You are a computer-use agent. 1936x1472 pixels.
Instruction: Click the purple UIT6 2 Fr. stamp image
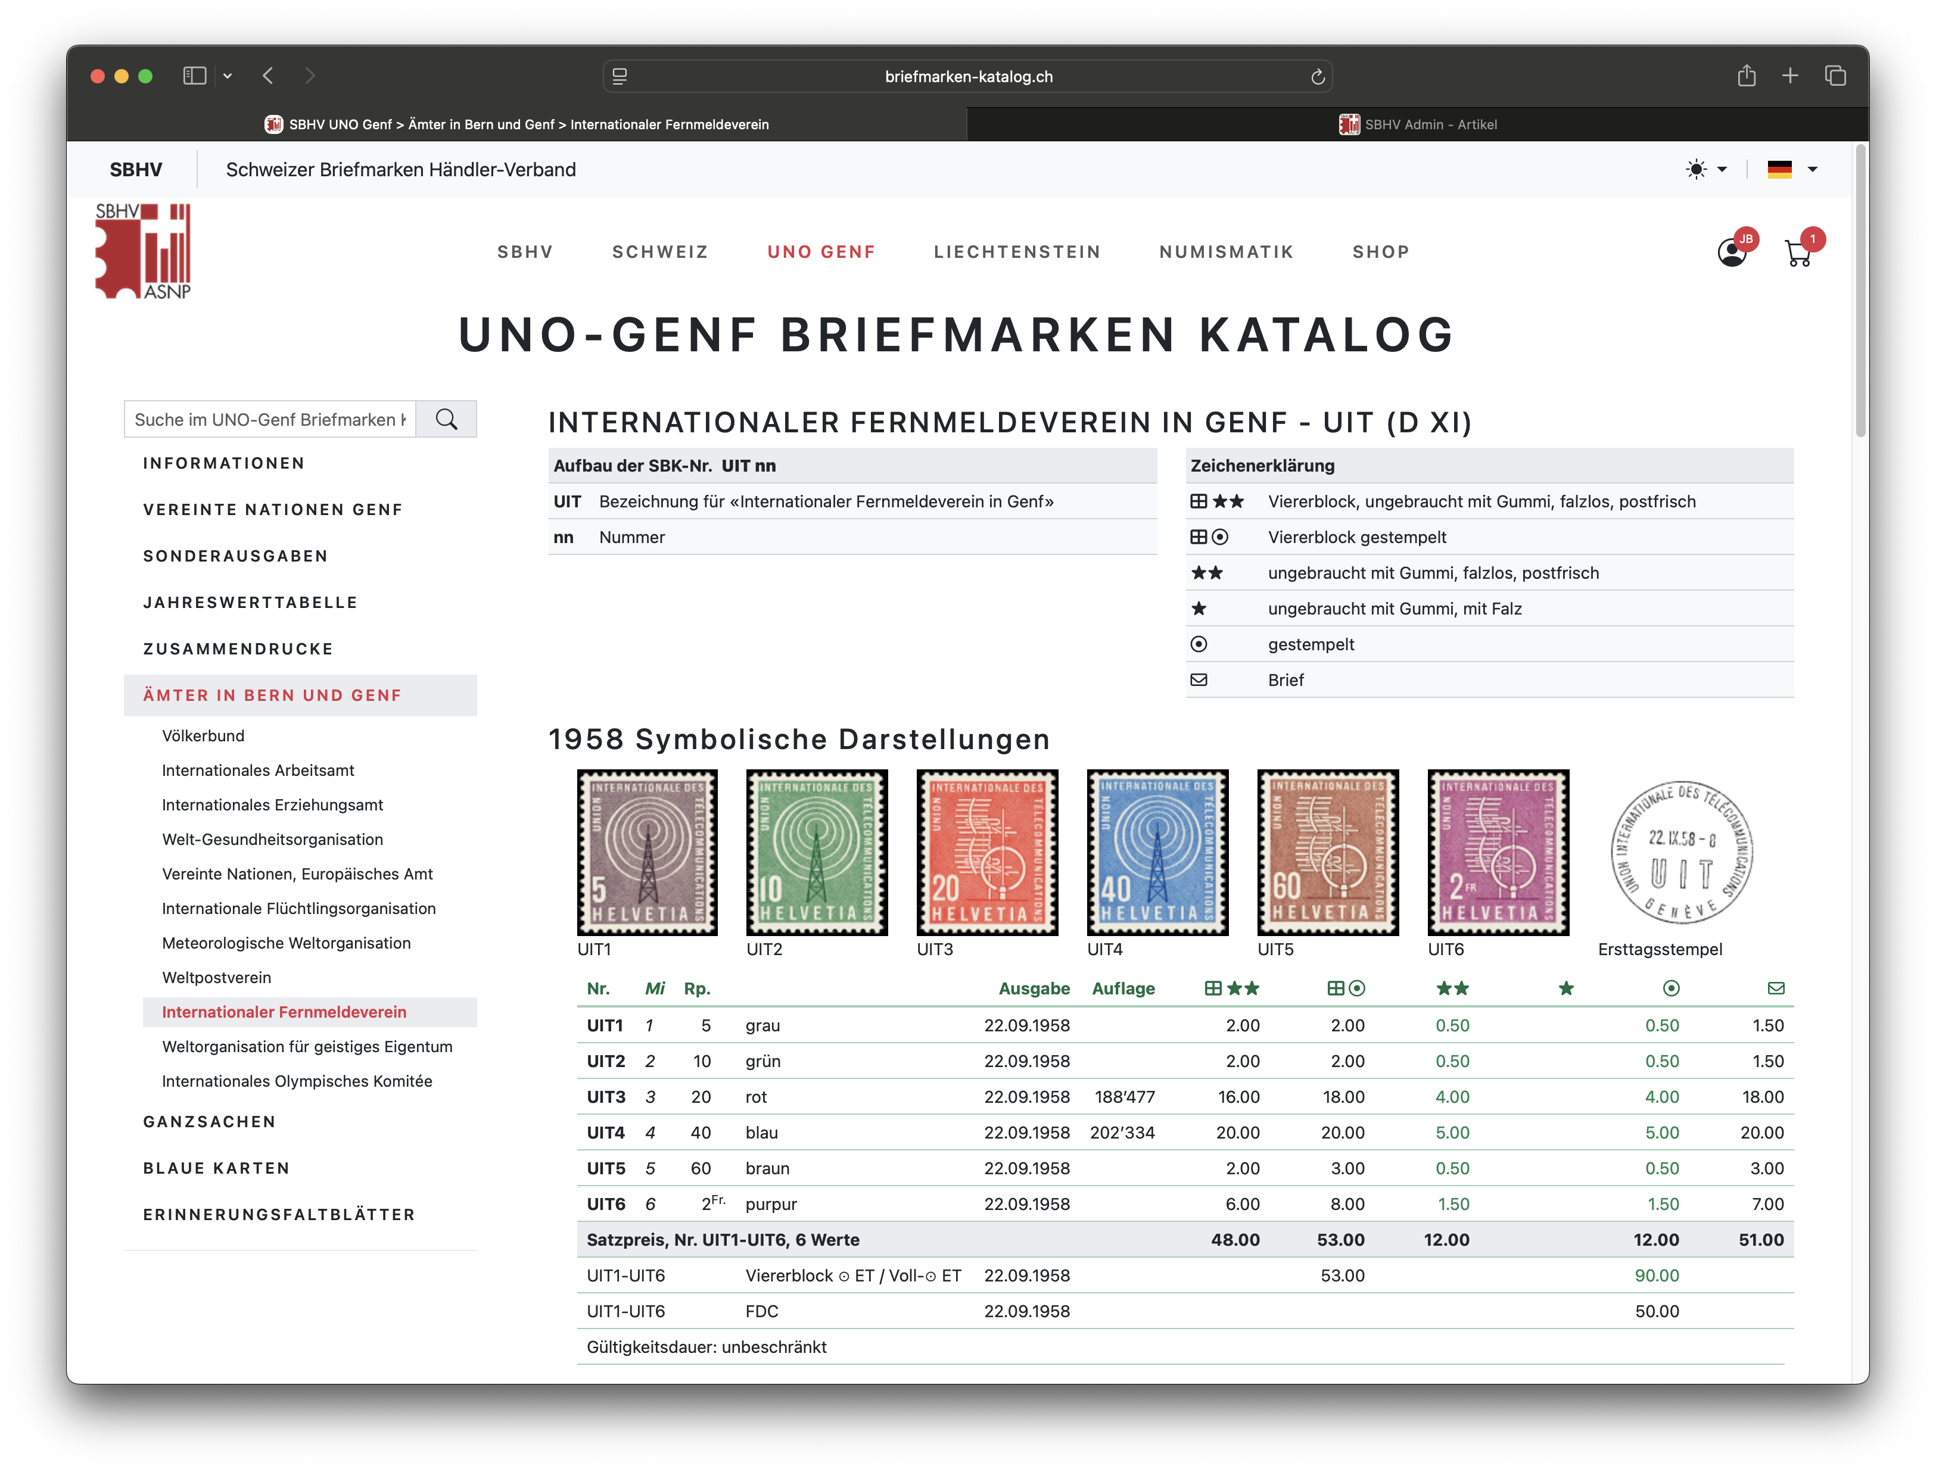point(1498,853)
